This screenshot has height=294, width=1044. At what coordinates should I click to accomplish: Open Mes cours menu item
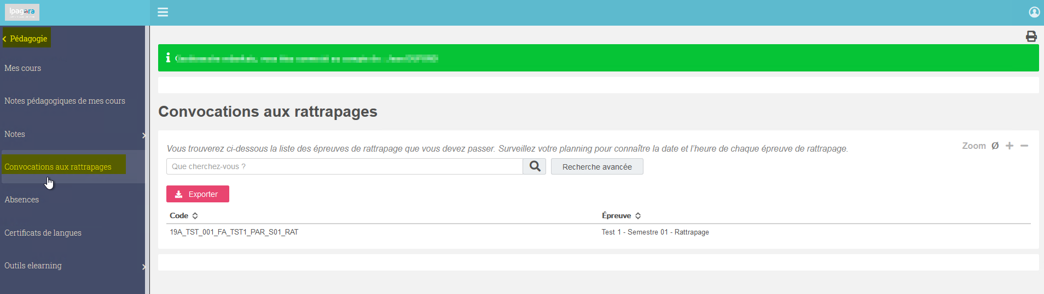pos(23,68)
